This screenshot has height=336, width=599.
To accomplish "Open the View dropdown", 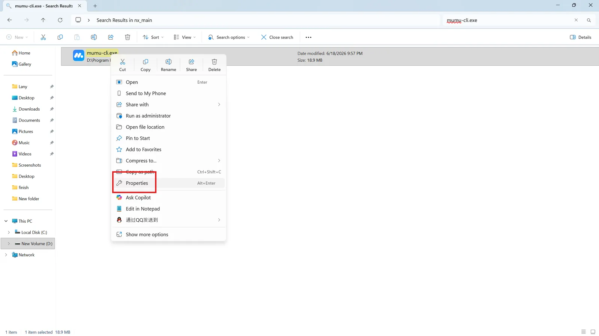I will tap(185, 37).
